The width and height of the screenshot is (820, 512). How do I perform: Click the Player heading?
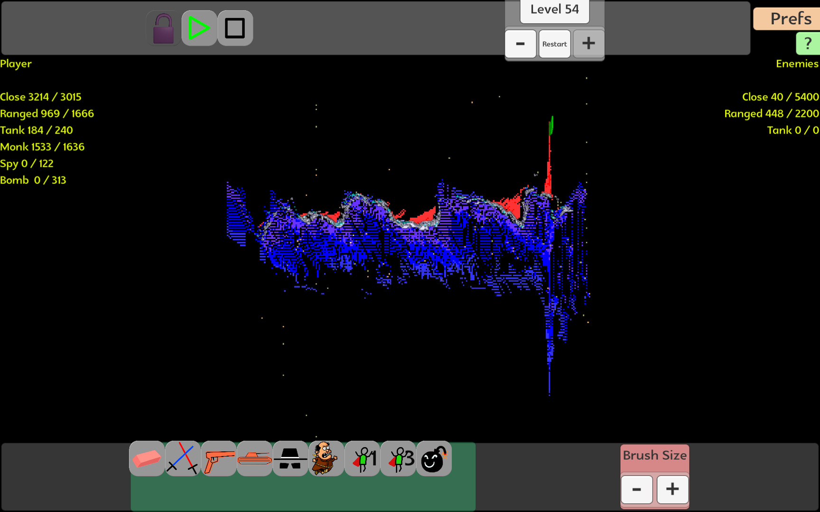point(16,64)
